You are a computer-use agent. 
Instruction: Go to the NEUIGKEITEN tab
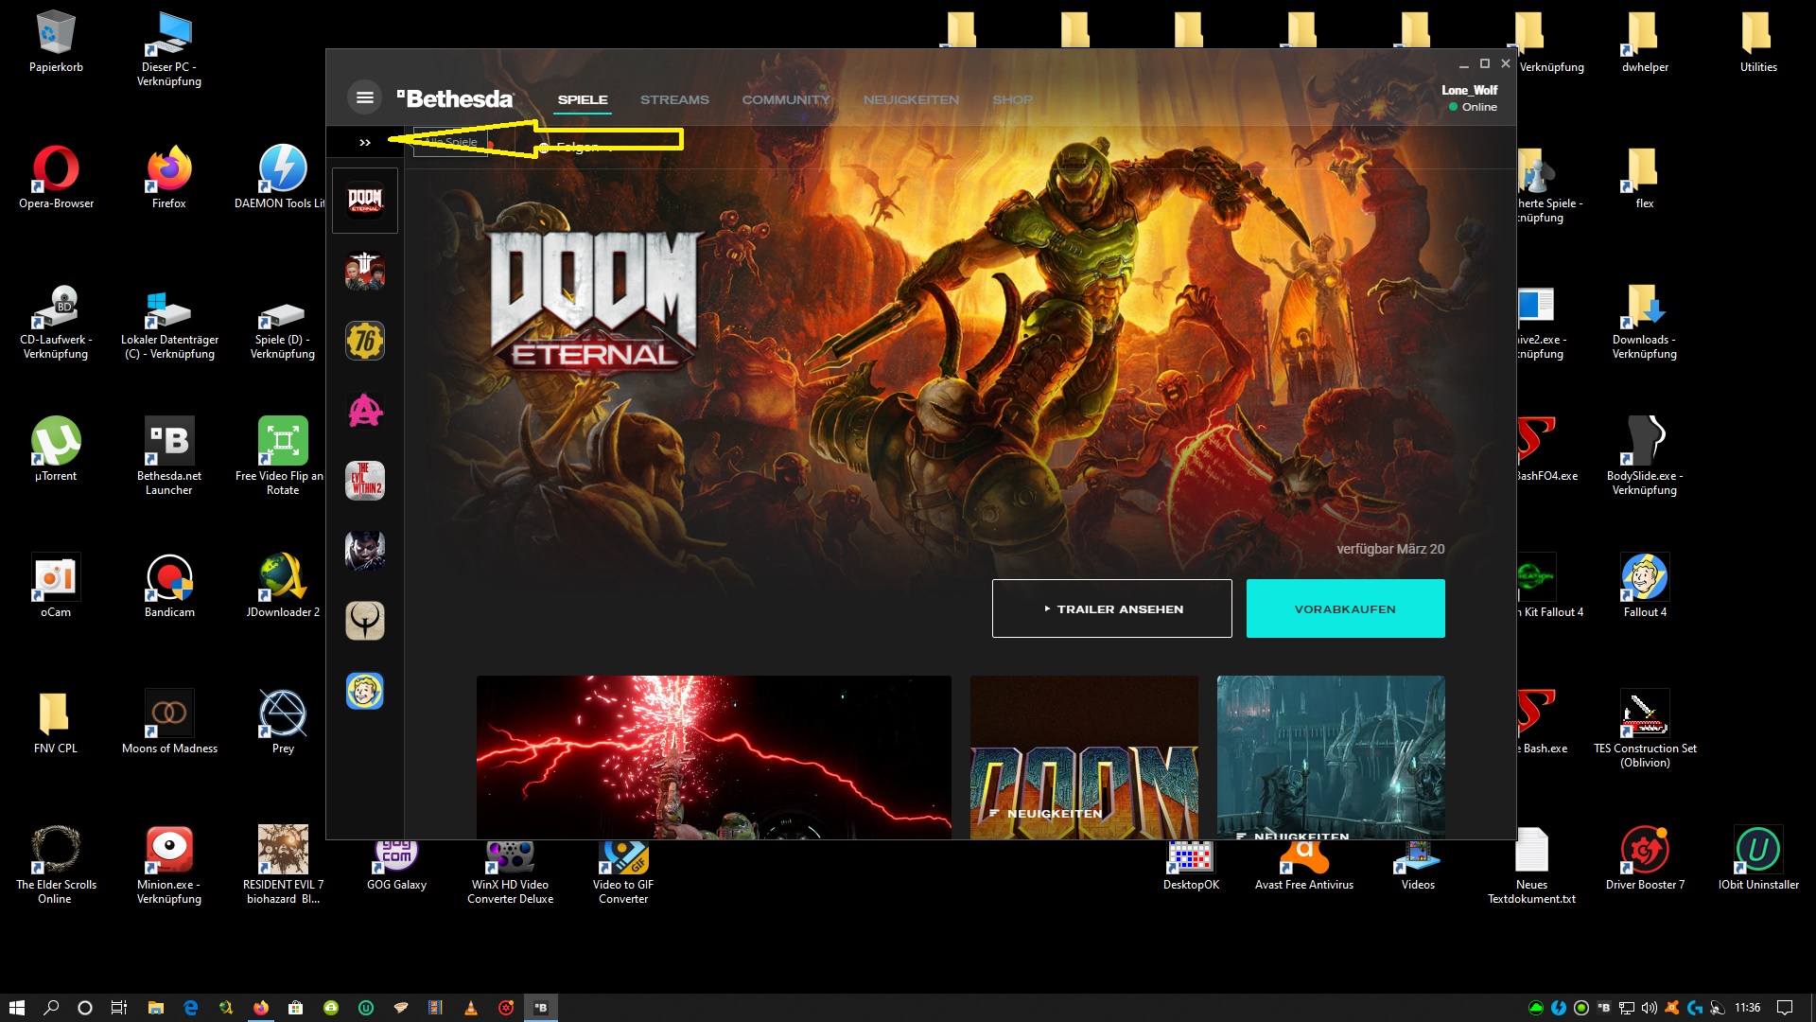coord(911,99)
